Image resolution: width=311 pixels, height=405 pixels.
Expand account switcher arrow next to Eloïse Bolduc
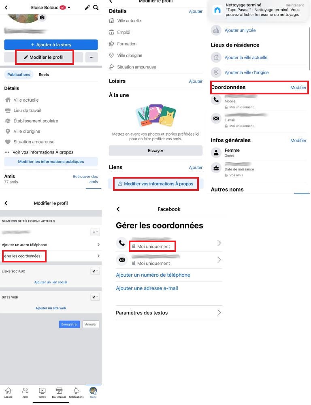(69, 7)
